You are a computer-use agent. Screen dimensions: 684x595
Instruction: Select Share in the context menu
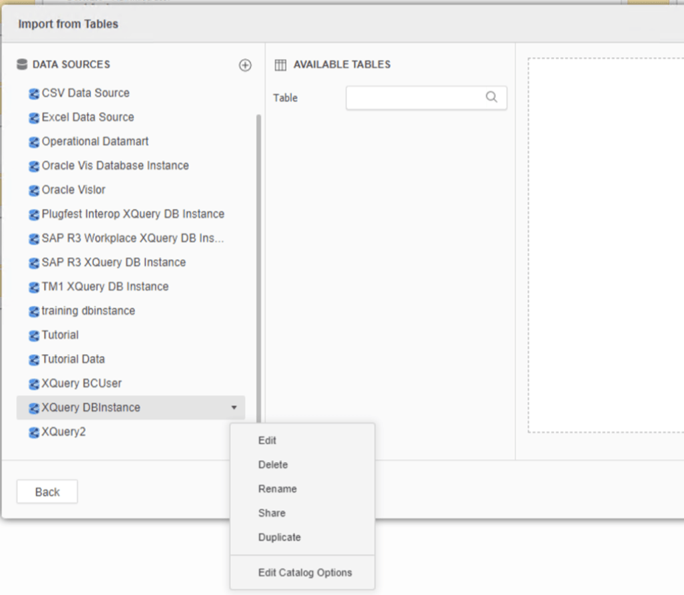(x=271, y=513)
